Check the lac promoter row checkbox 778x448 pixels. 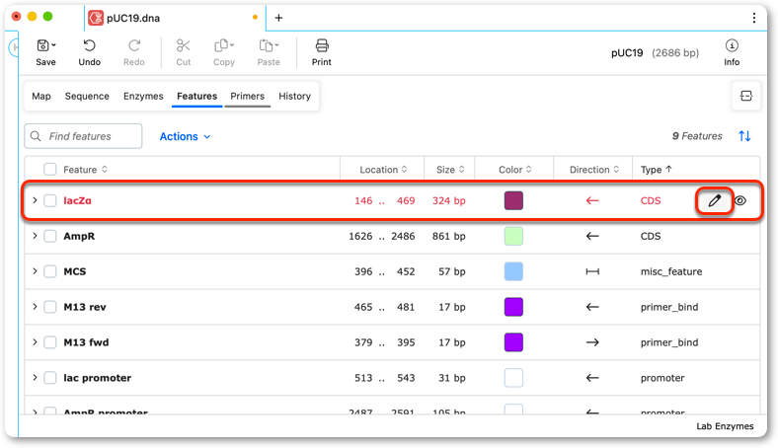coord(49,378)
